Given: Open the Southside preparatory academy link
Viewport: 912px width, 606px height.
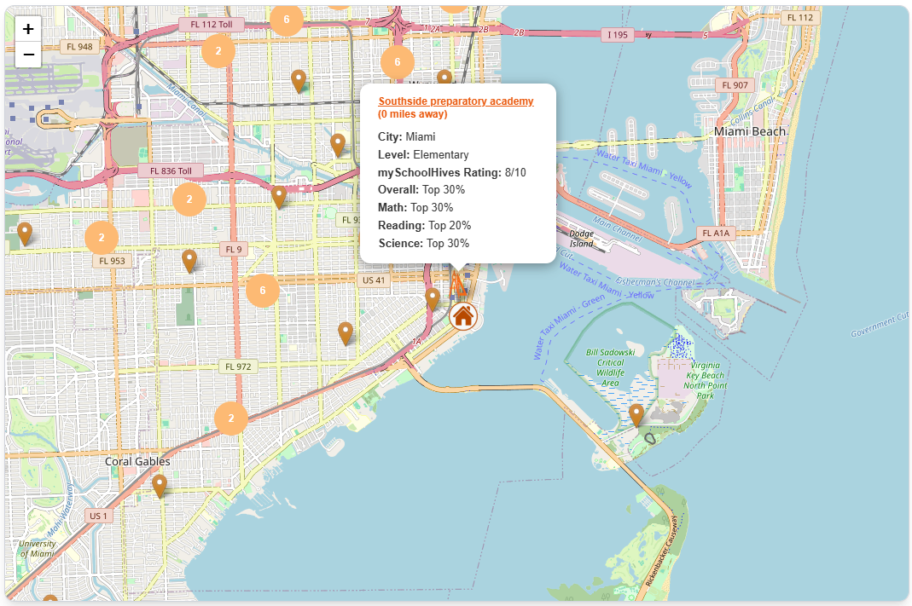Looking at the screenshot, I should 455,101.
